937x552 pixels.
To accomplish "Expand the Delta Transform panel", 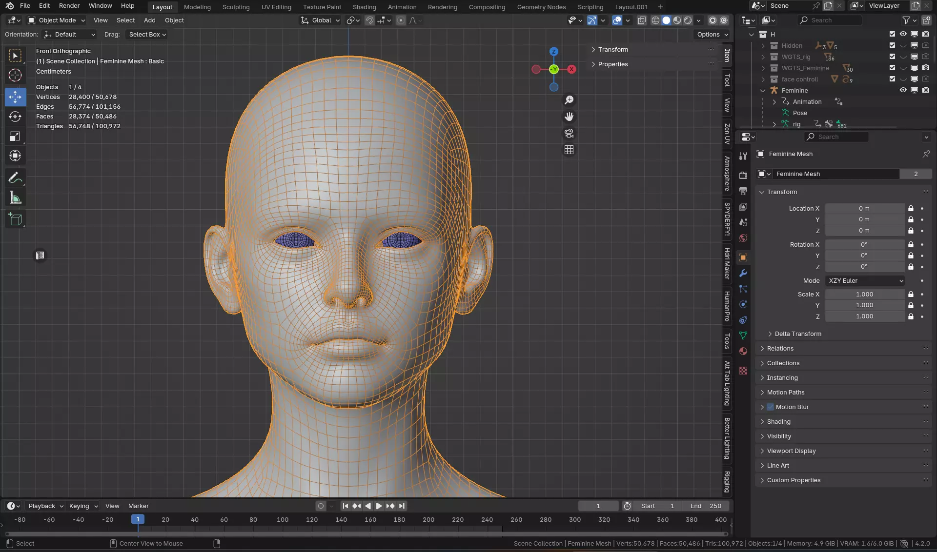I will [797, 334].
